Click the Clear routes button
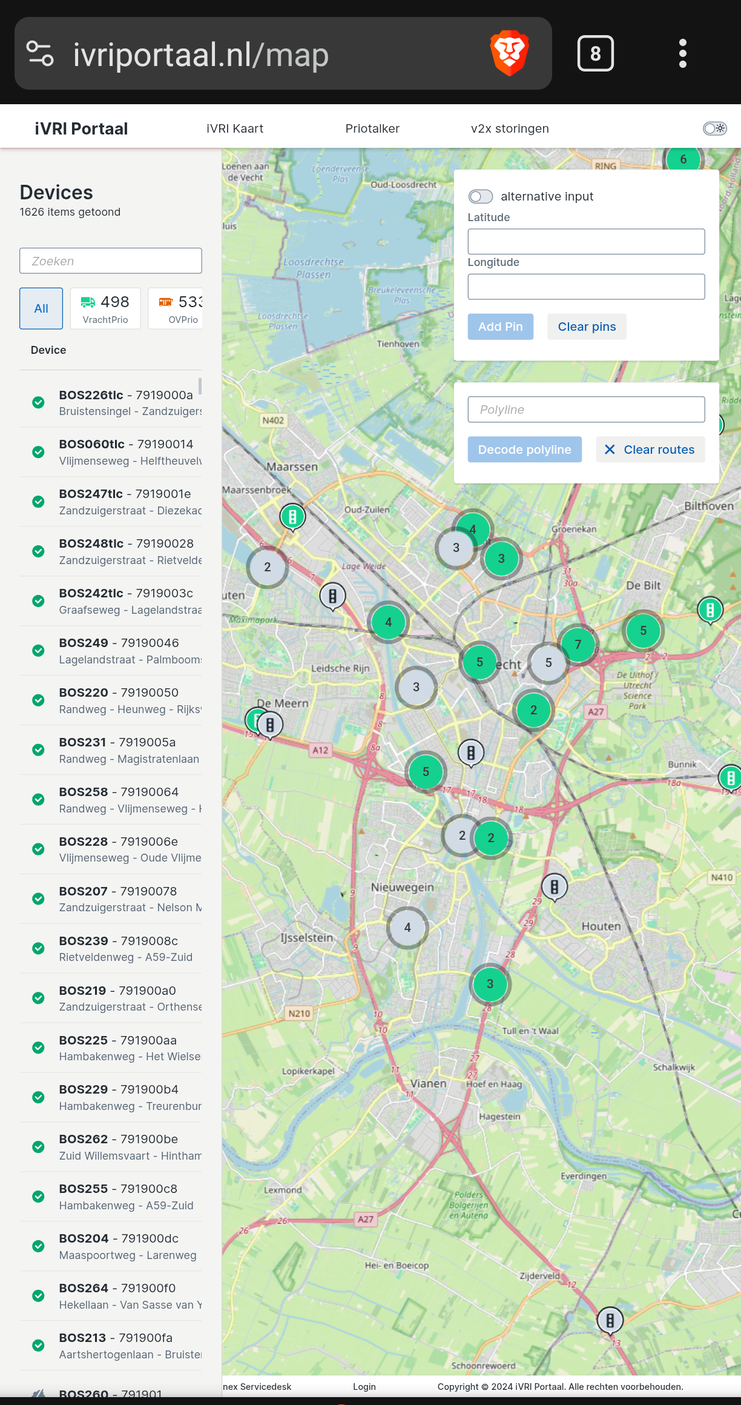Screen dimensions: 741x1405 click(650, 450)
